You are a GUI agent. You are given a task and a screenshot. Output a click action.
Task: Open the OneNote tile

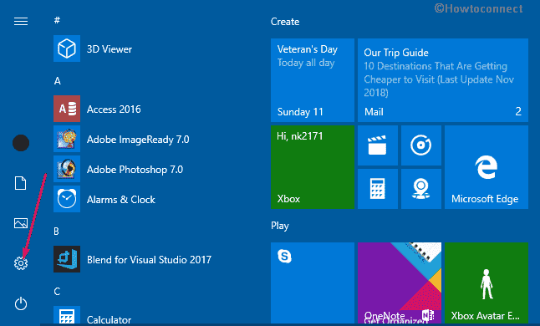400,283
